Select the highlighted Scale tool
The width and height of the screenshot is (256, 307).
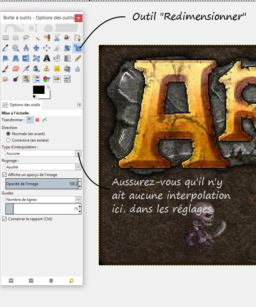coord(77,48)
